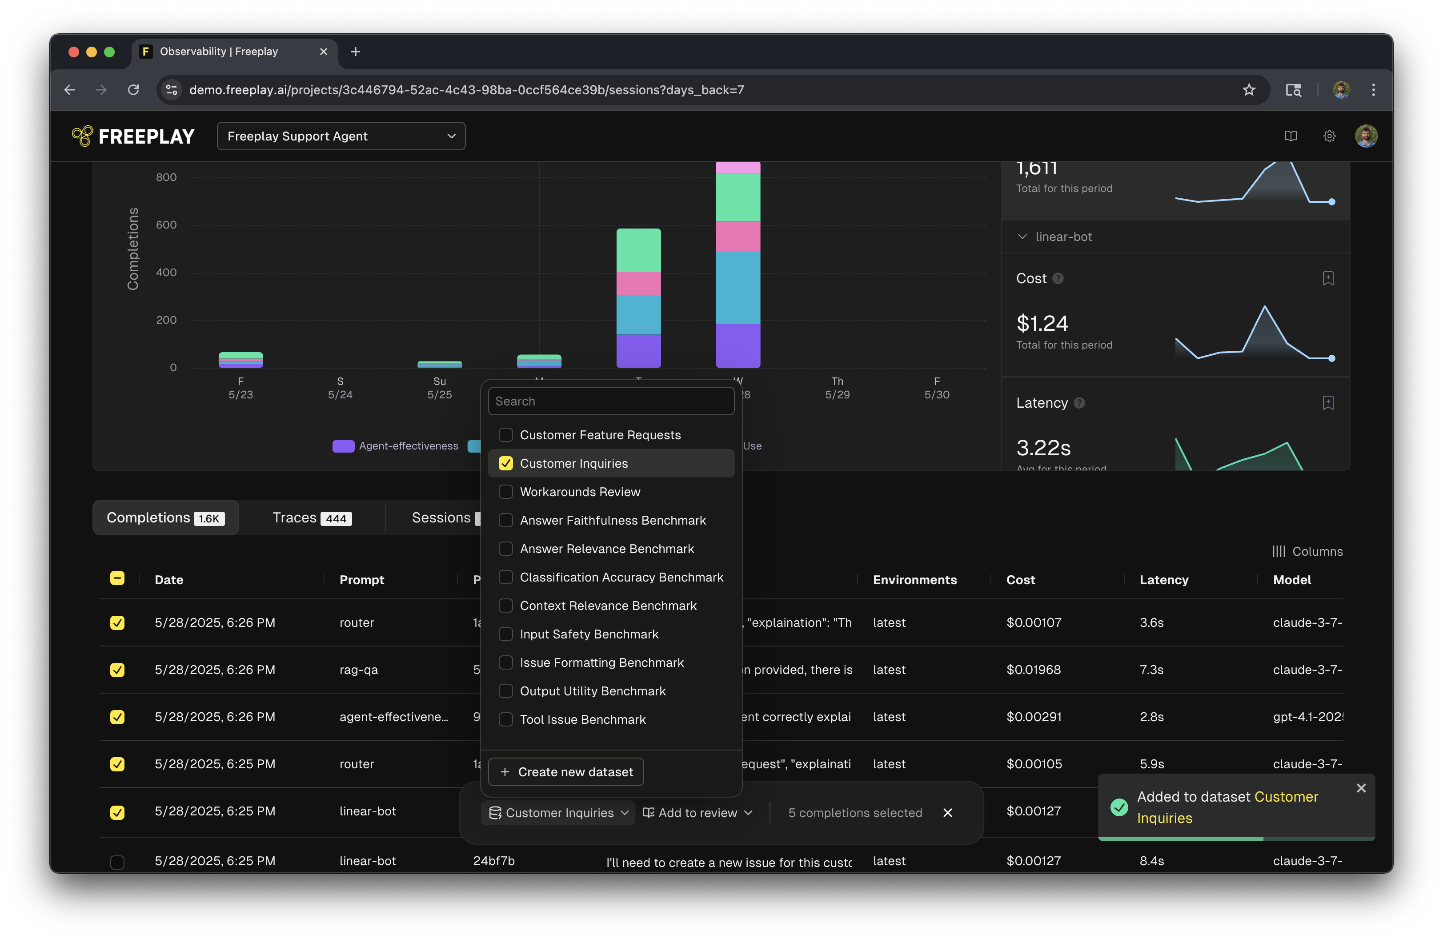The height and width of the screenshot is (939, 1443).
Task: Click the Cost help question mark
Action: [x=1058, y=278]
